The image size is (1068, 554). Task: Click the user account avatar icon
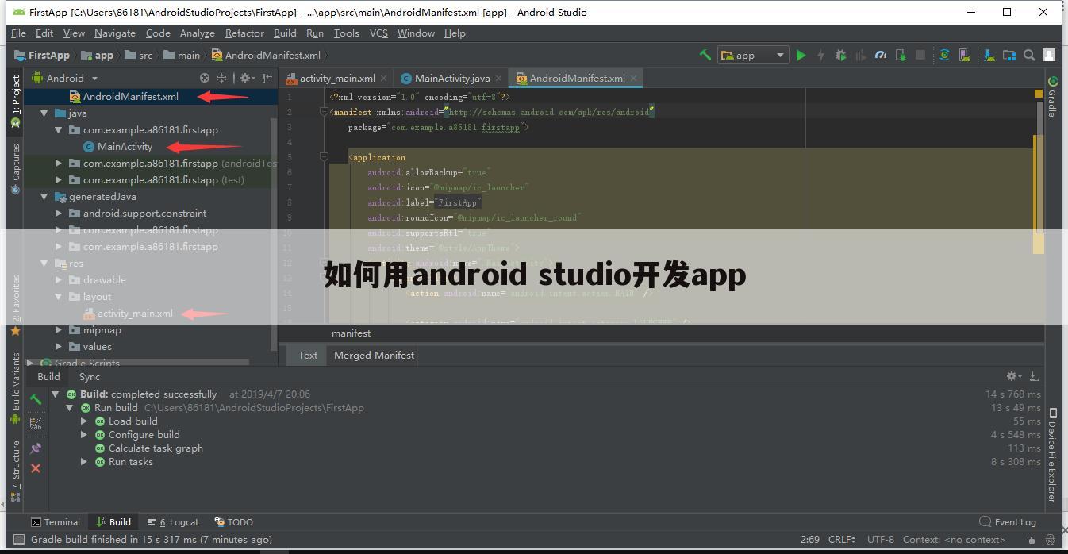(x=1049, y=55)
